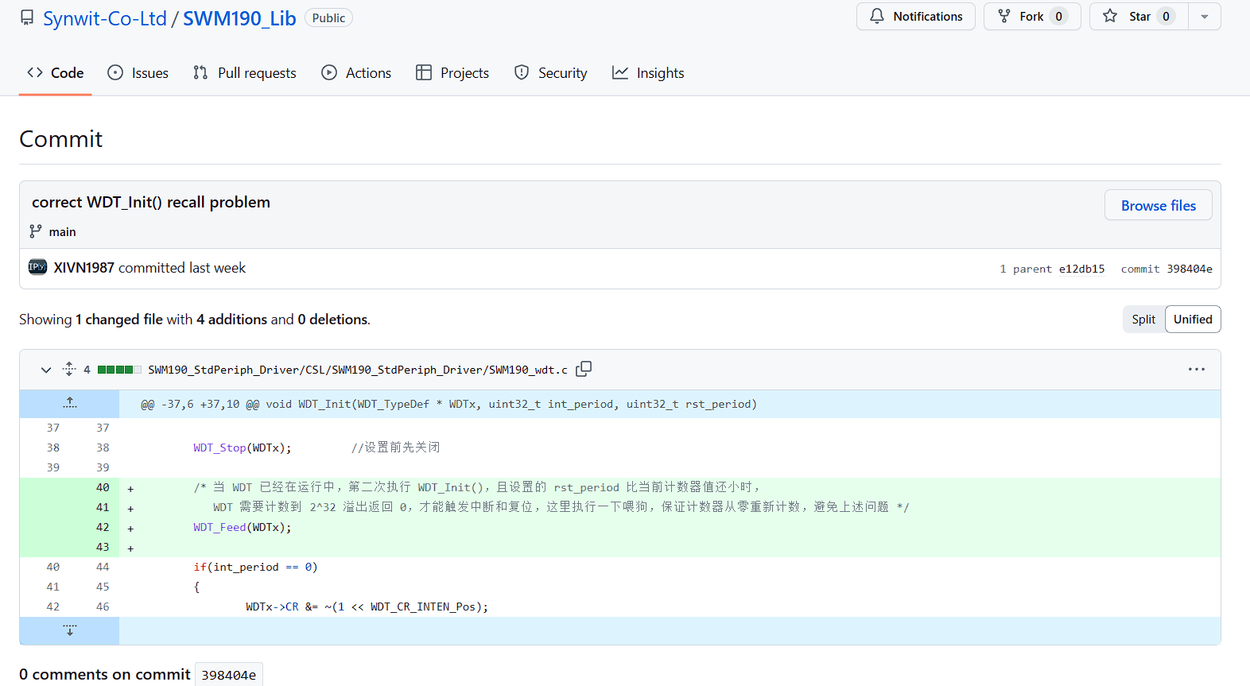Open the star lists dropdown arrow
This screenshot has height=686, width=1250.
pos(1205,16)
